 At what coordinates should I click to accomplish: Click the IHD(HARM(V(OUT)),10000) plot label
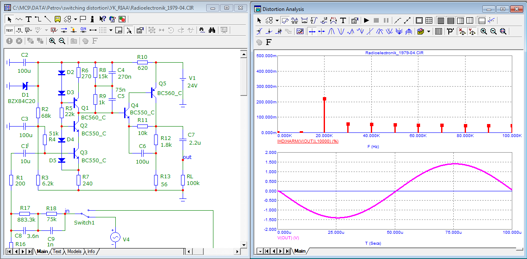pyautogui.click(x=308, y=141)
